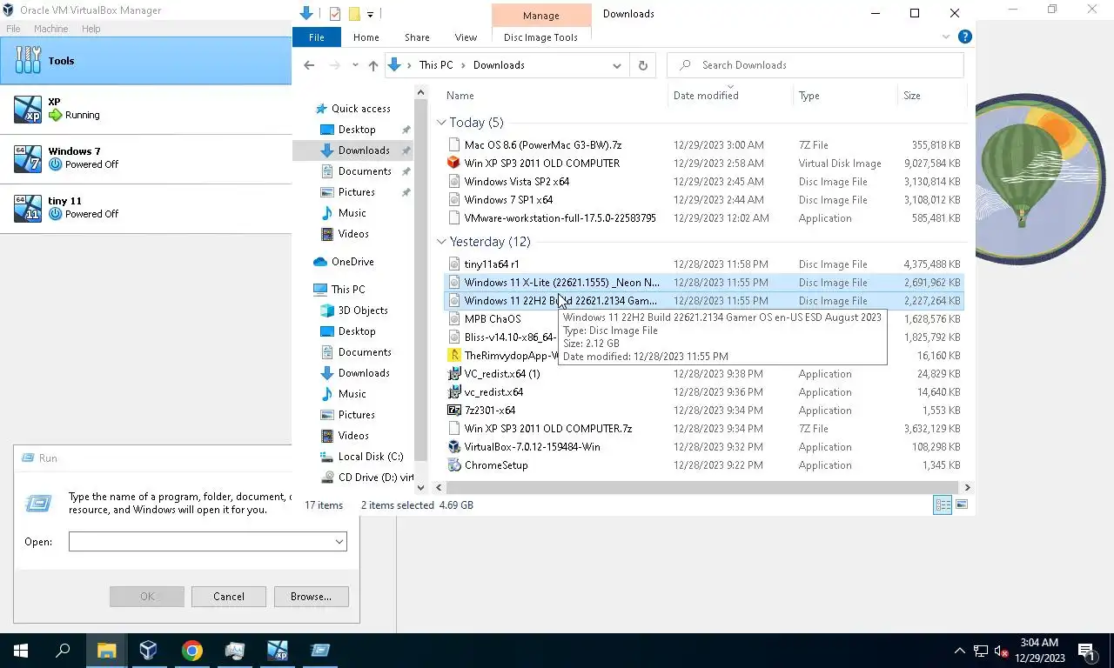
Task: Select Local Disk (C:) in navigation pane
Action: point(371,457)
